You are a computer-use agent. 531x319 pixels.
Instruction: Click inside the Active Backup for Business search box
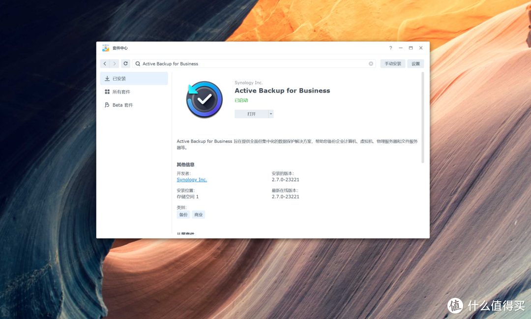pos(254,64)
